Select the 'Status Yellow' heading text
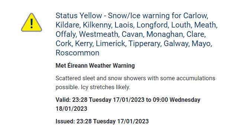This screenshot has width=231, height=139. coord(79,16)
